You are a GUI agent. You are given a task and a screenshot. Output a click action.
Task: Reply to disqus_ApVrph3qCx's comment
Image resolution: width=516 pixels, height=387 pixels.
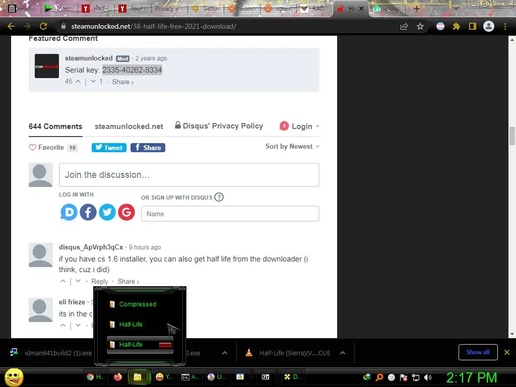99,281
